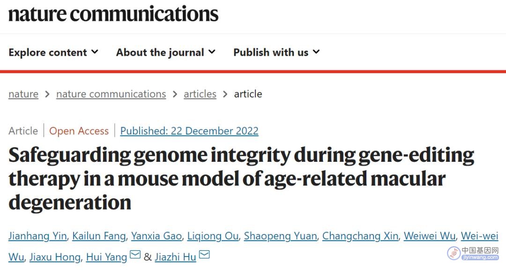This screenshot has height=272, width=506.
Task: Open the About the journal dropdown
Action: (x=165, y=53)
